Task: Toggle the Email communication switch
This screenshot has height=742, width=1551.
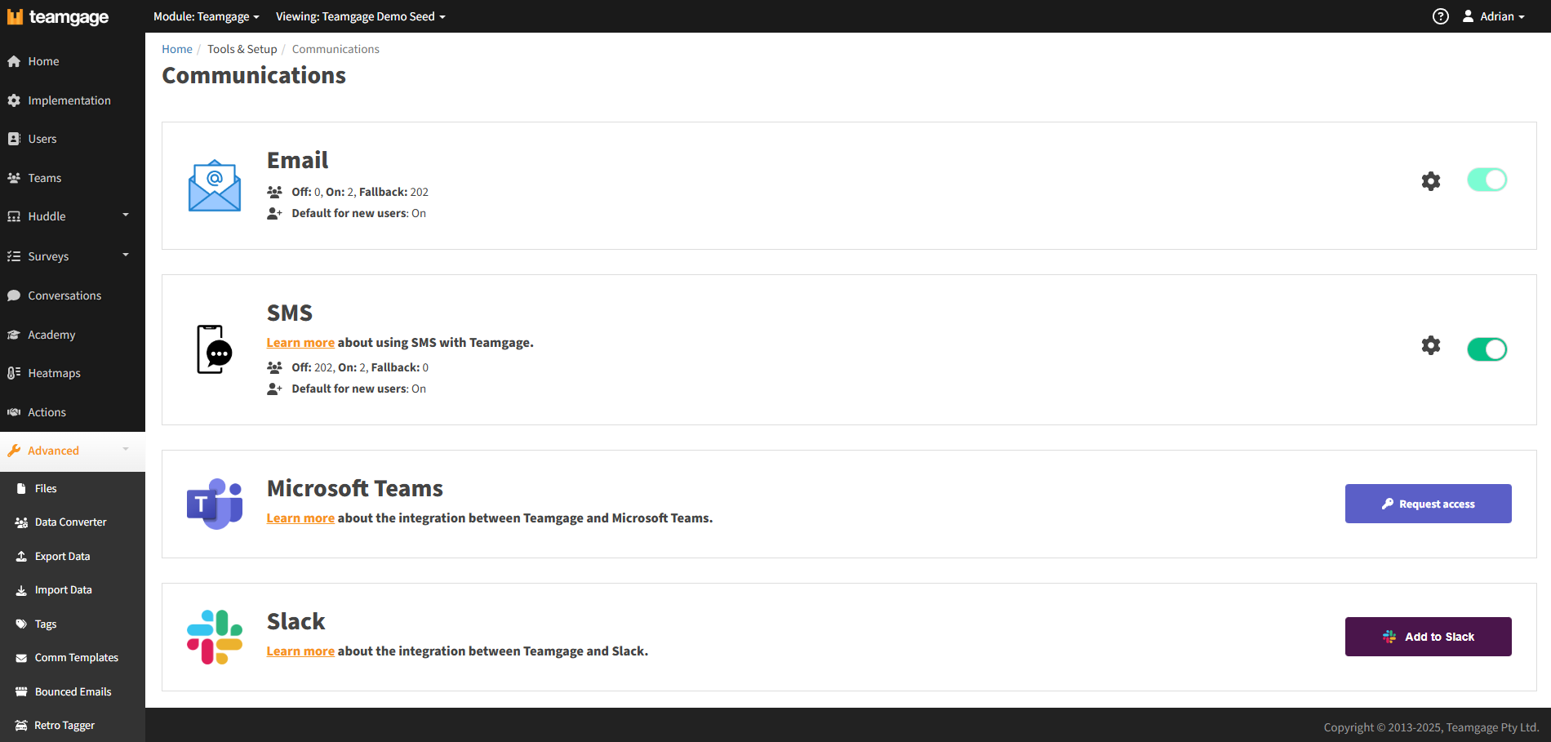Action: [x=1487, y=180]
